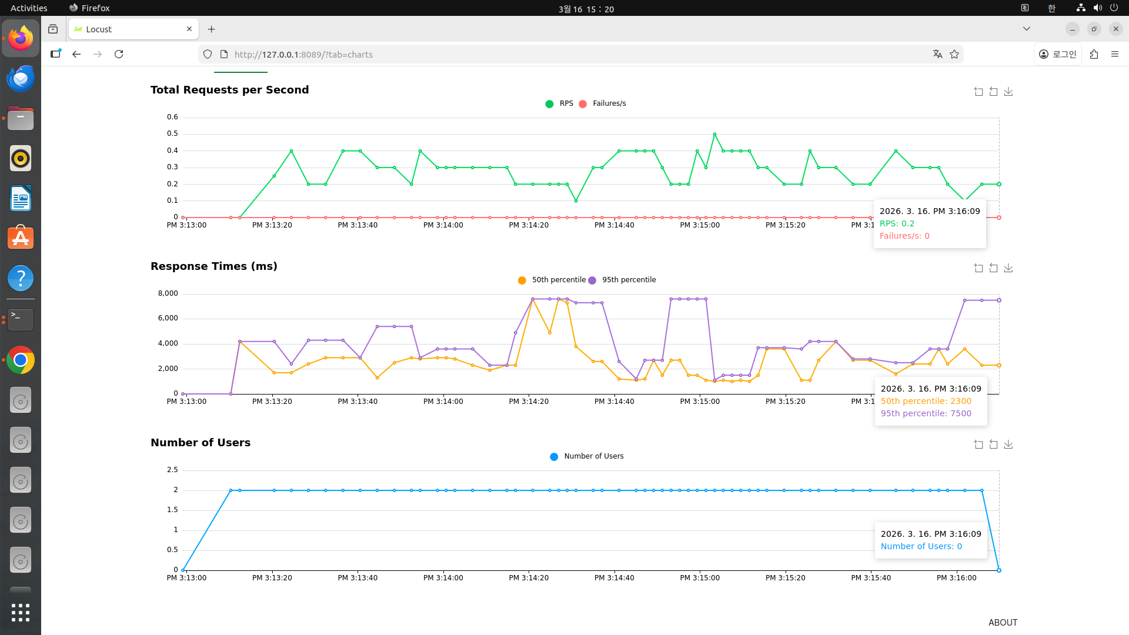This screenshot has width=1129, height=635.
Task: Click zoom icon on Total Requests chart
Action: click(x=978, y=92)
